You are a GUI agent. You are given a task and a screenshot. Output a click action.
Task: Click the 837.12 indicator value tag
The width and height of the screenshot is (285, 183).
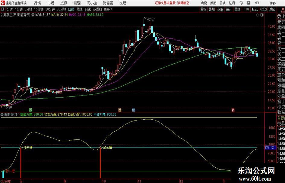[x=269, y=148]
